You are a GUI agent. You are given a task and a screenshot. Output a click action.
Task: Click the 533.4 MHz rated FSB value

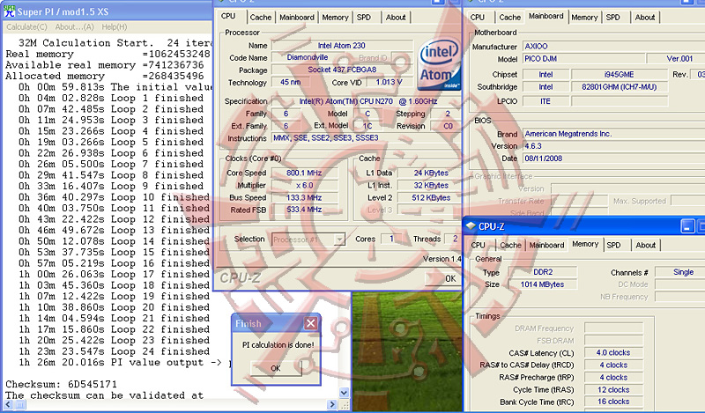(x=304, y=210)
